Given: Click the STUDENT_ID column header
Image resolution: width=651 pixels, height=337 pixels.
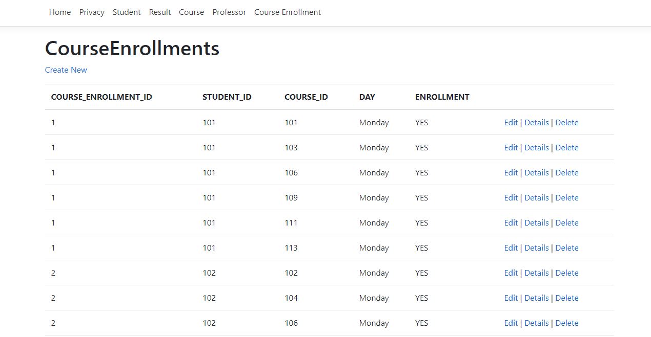Looking at the screenshot, I should [227, 97].
